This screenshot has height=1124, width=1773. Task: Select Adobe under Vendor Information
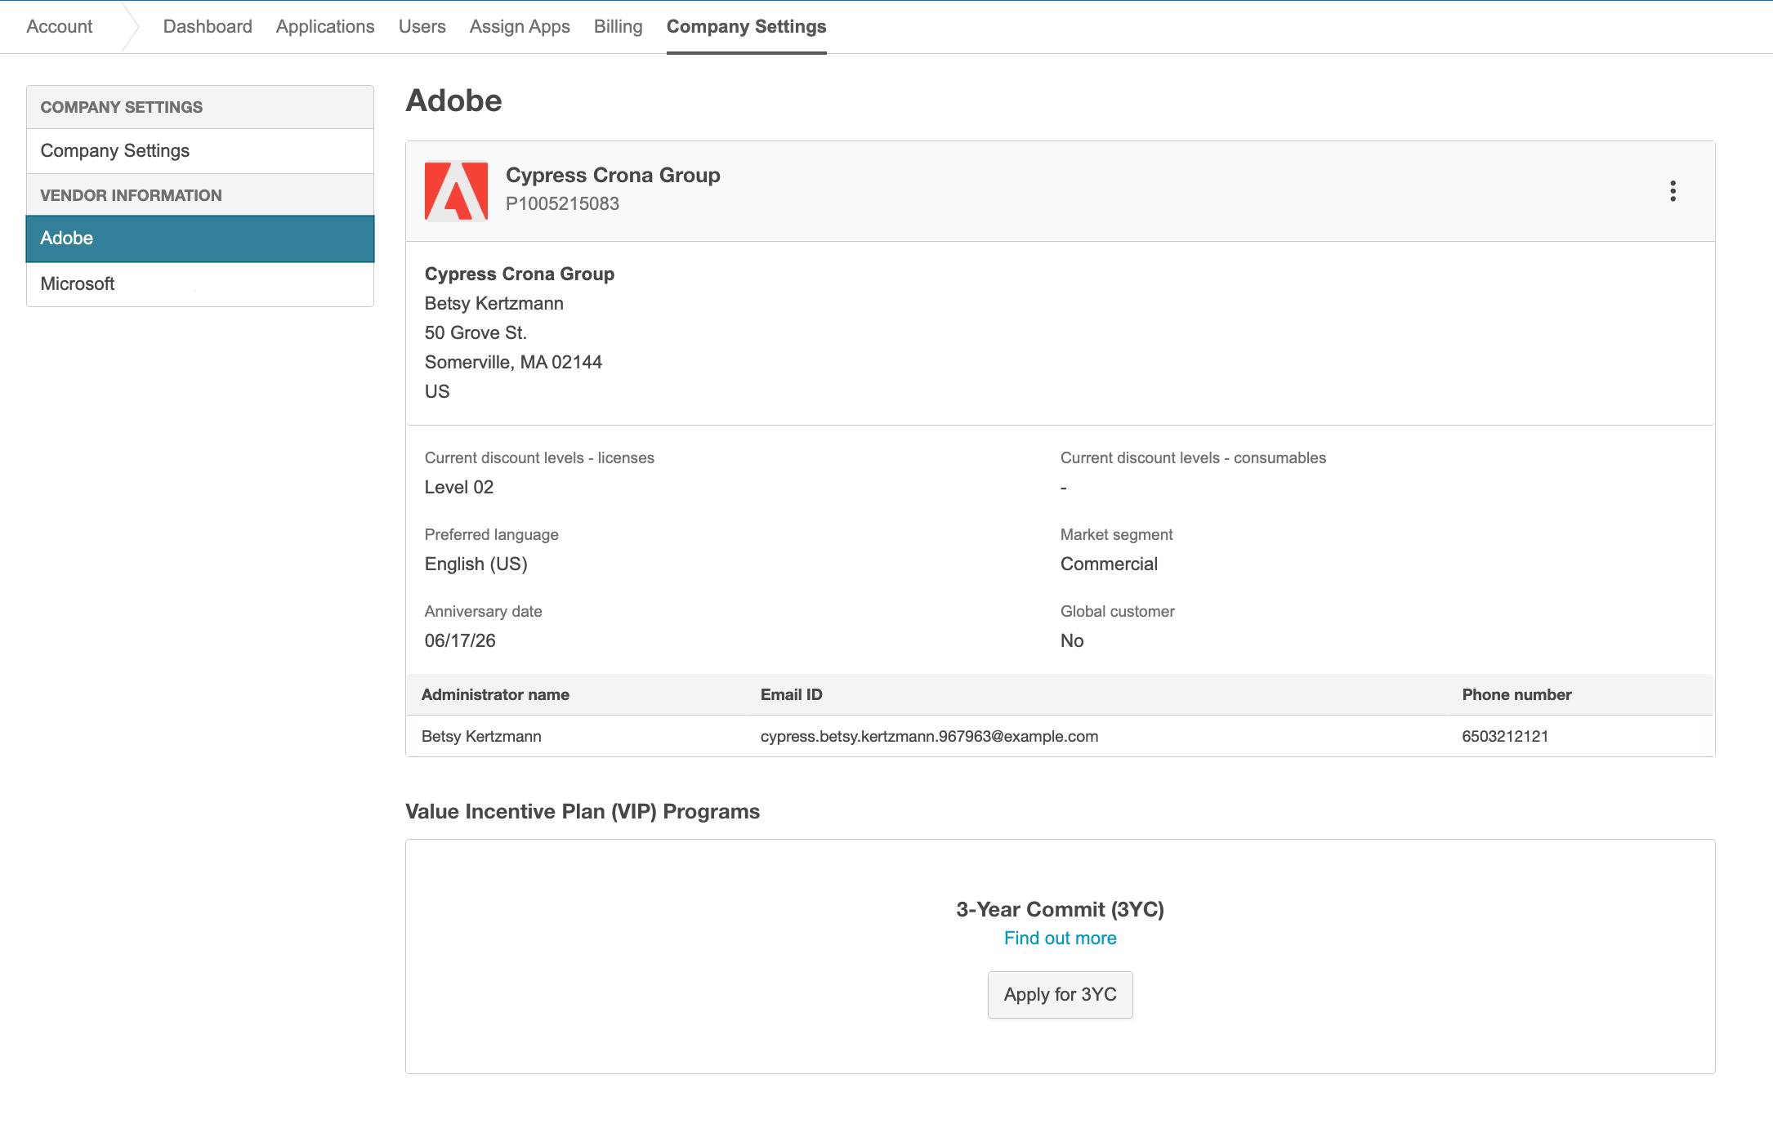point(200,239)
